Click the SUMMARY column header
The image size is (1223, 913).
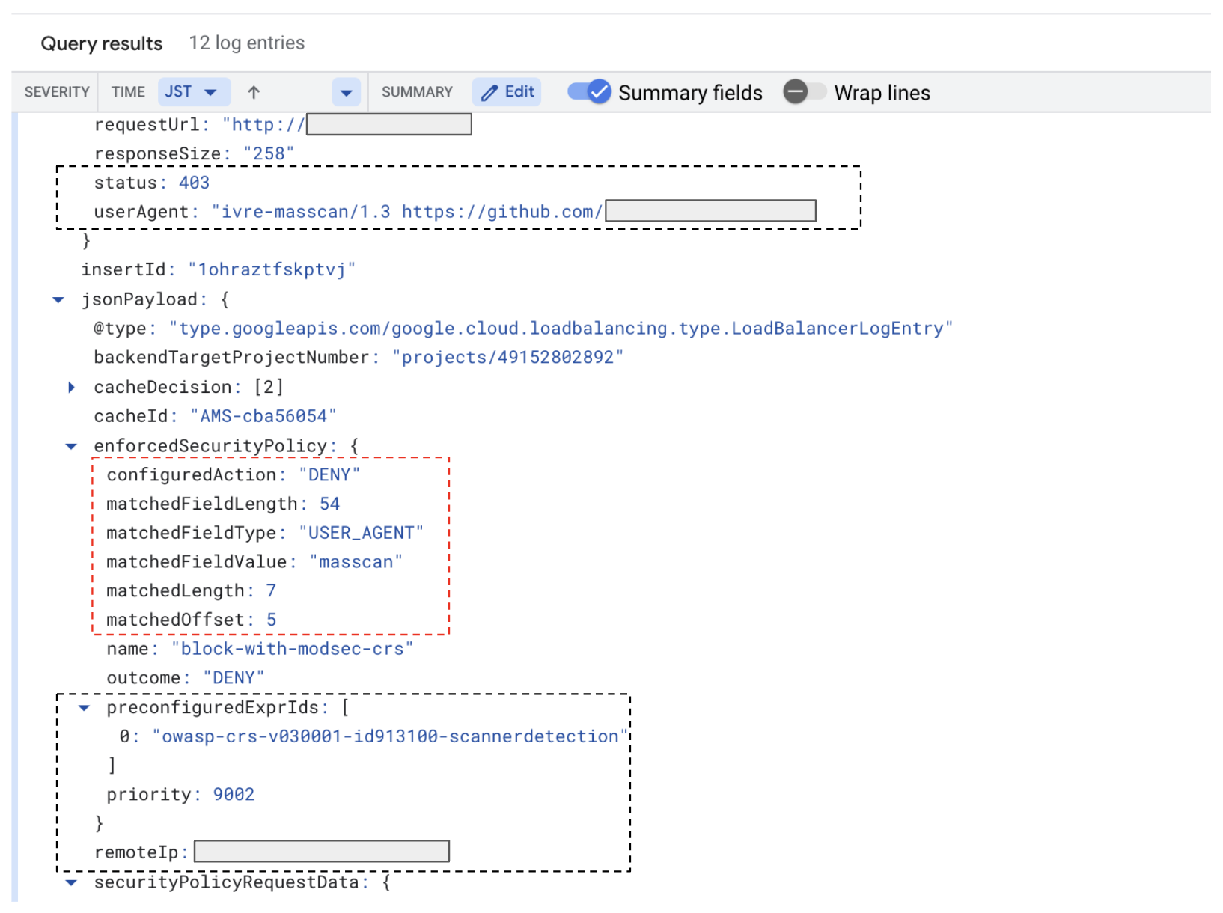click(417, 92)
